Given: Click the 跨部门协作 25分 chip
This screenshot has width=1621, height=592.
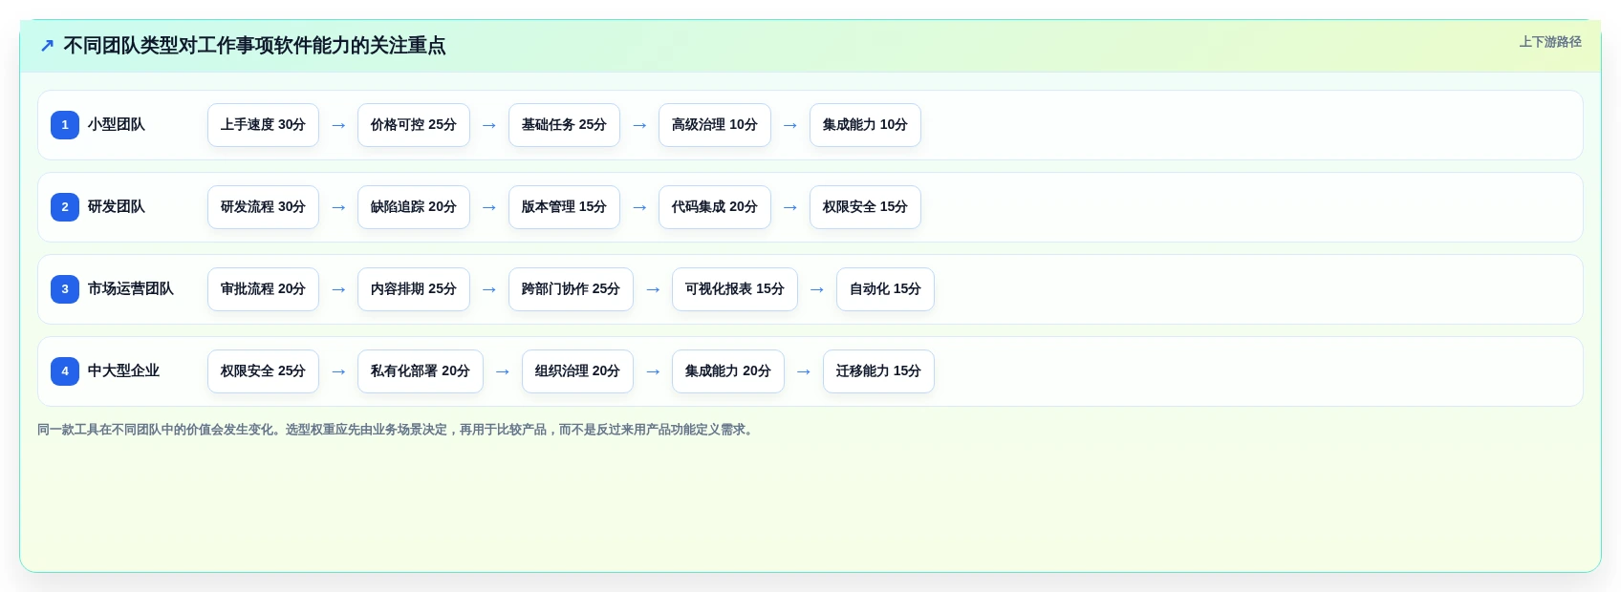Looking at the screenshot, I should click(571, 289).
